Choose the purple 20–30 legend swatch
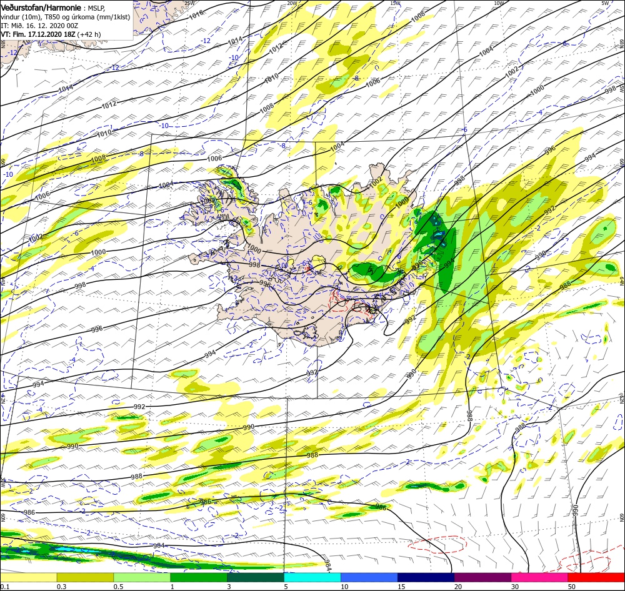The image size is (625, 591). 482,578
